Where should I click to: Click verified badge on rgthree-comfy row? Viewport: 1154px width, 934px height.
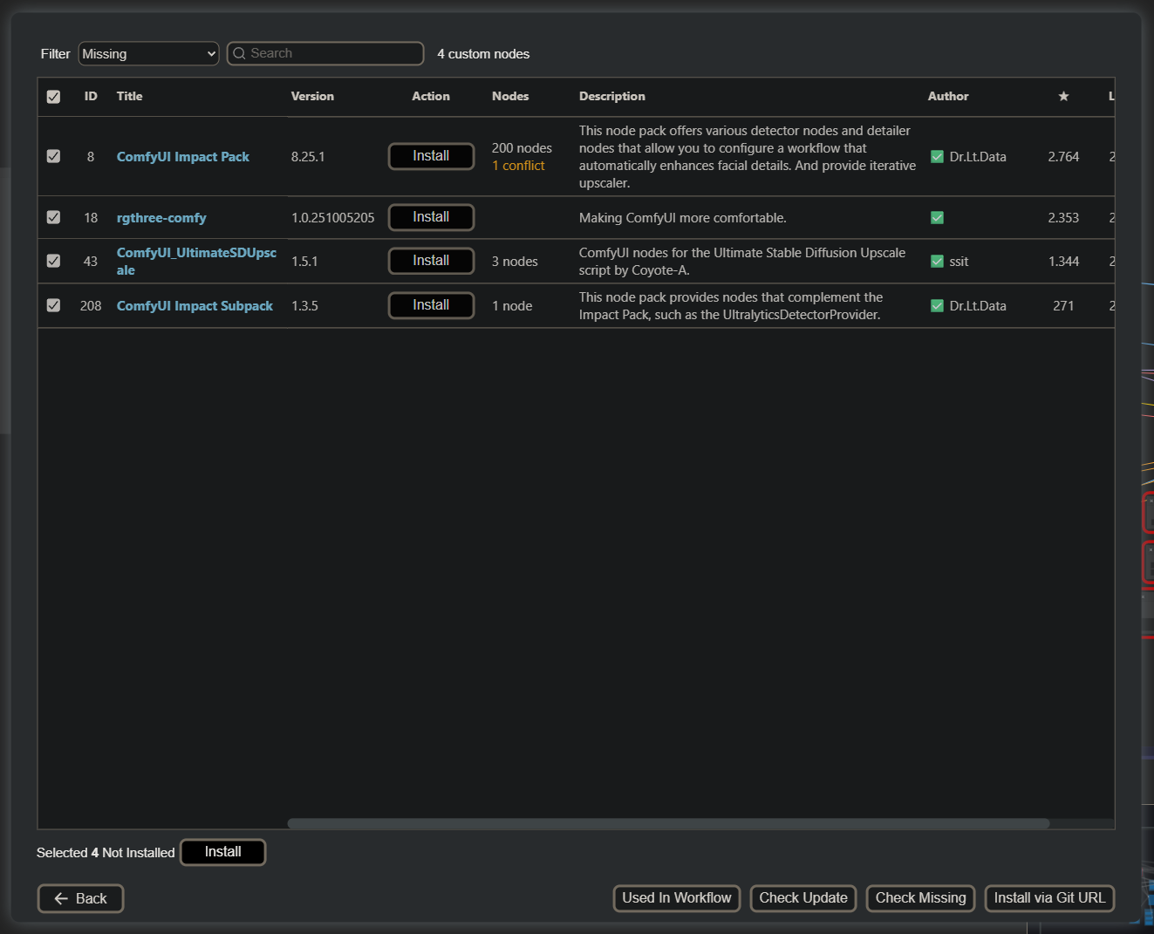(937, 217)
